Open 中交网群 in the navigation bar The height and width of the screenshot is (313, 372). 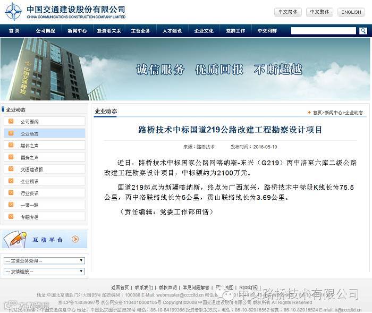click(x=267, y=31)
